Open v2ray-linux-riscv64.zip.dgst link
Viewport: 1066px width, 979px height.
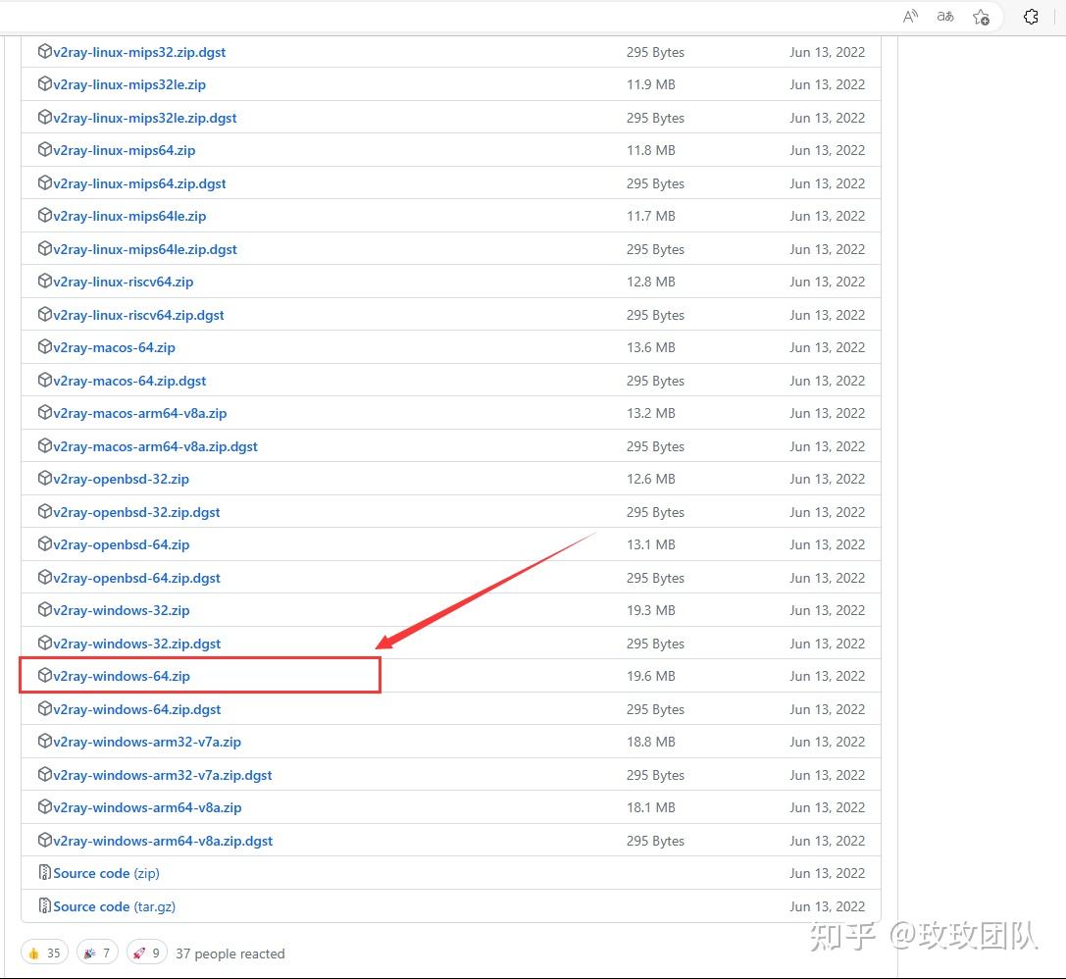(x=138, y=315)
